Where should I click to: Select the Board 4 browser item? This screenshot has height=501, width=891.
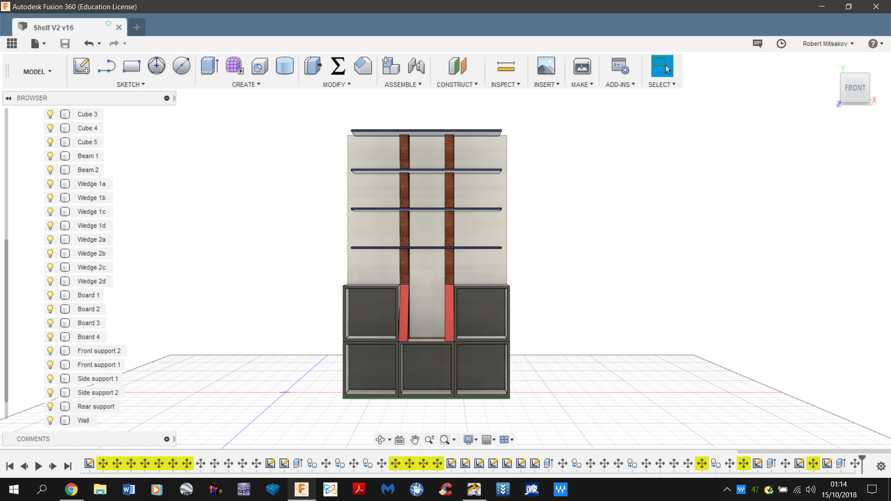(89, 337)
